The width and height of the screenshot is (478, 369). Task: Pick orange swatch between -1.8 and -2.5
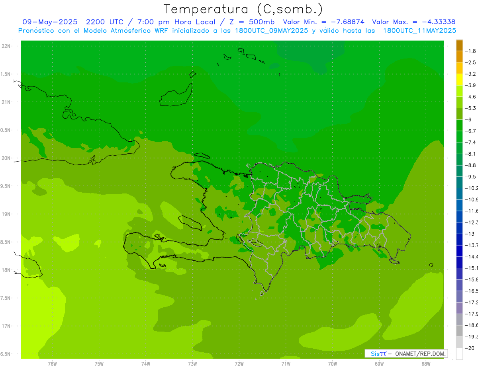(459, 57)
